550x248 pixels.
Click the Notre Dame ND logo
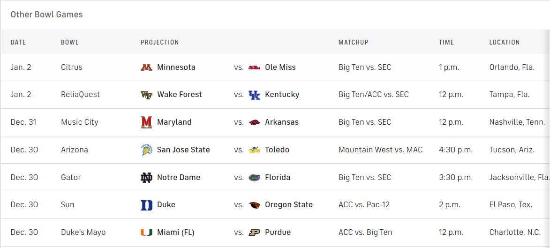tap(146, 178)
